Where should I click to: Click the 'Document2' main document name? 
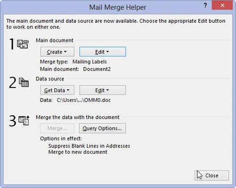pyautogui.click(x=97, y=69)
